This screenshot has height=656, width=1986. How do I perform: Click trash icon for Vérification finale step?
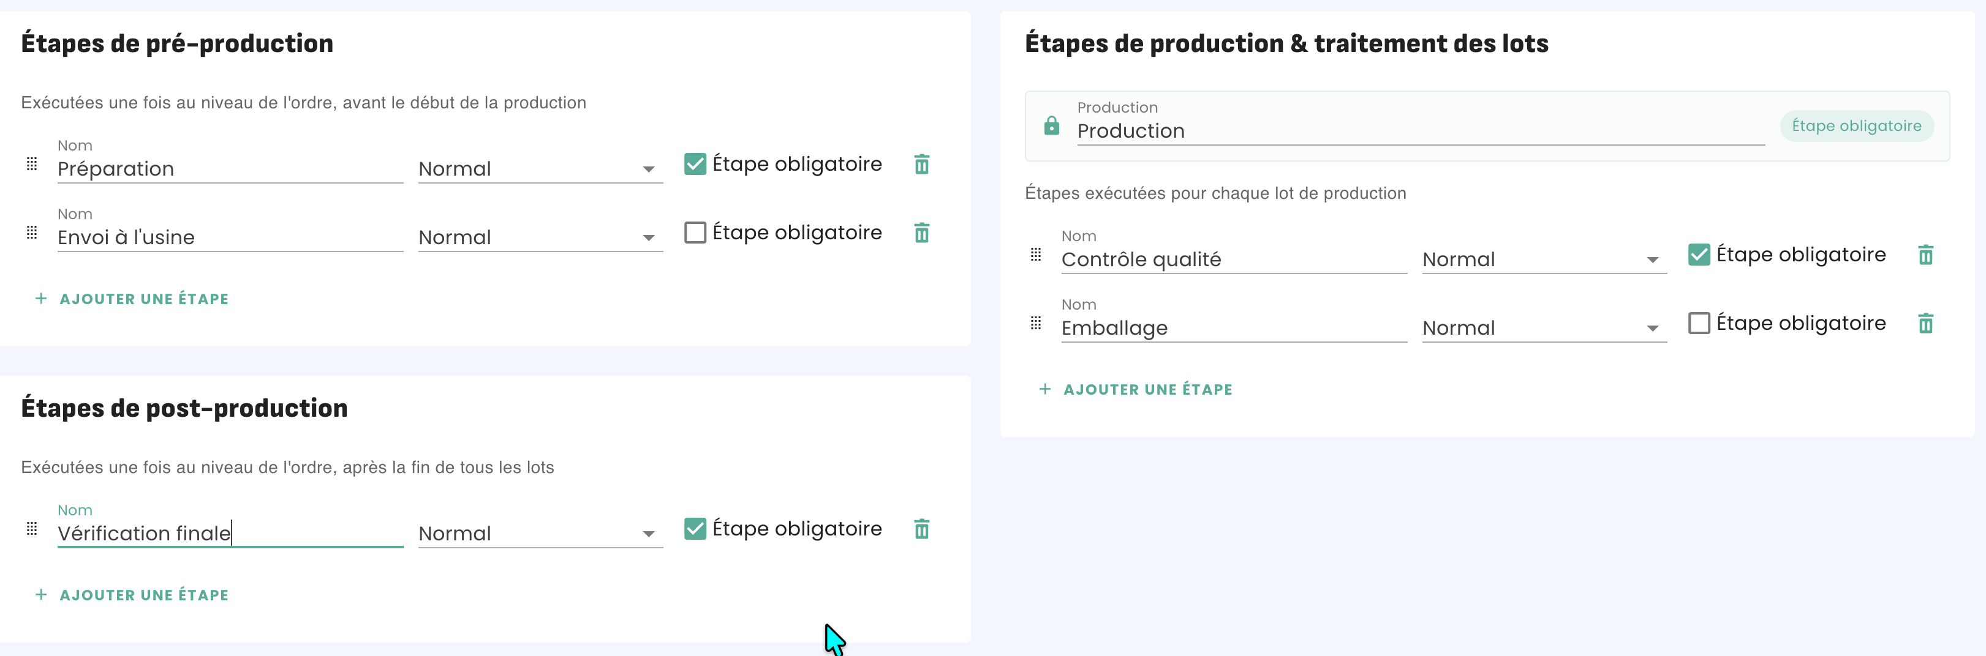point(921,530)
